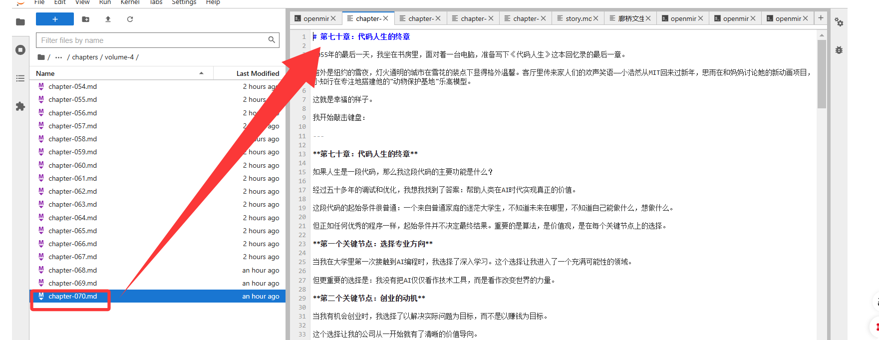879x340 pixels.
Task: Open the View menu
Action: pos(82,2)
